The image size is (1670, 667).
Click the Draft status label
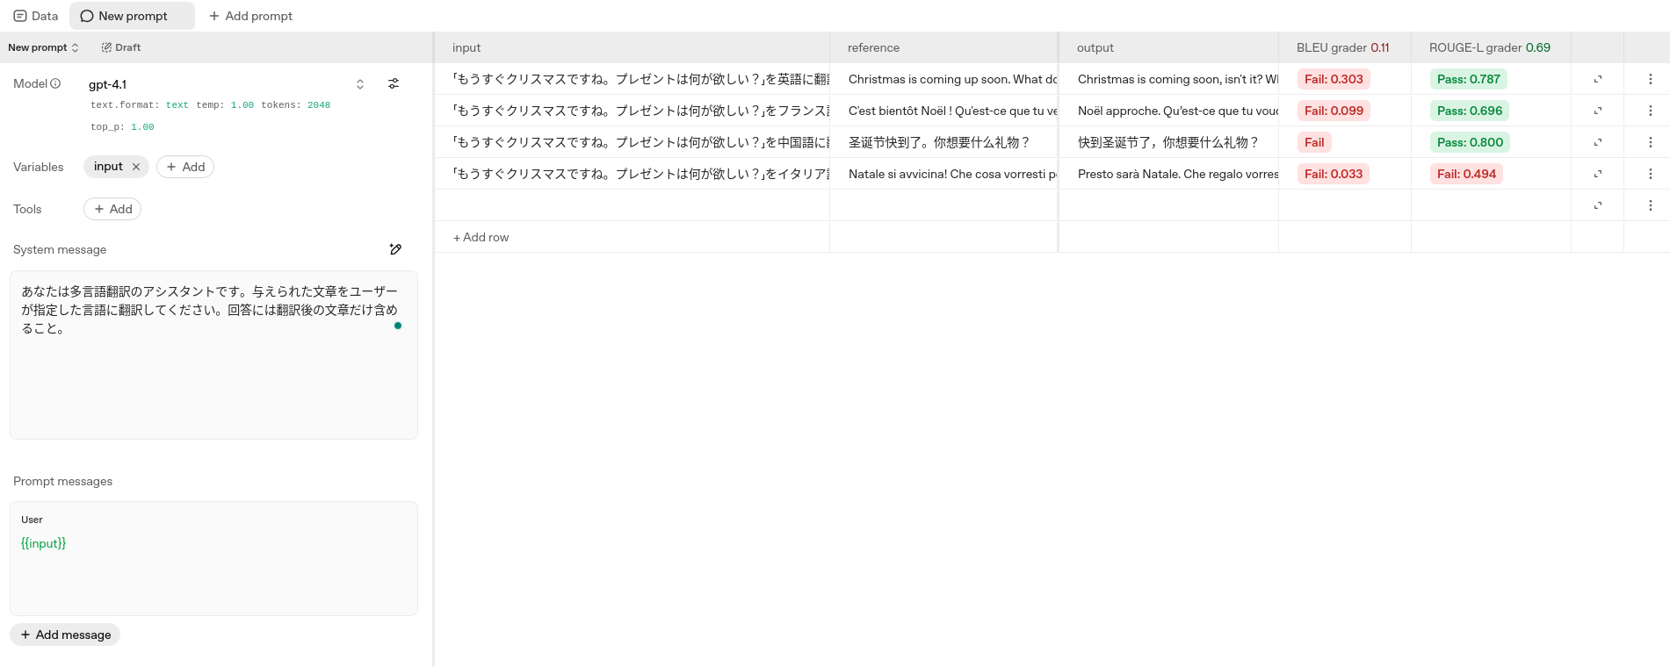click(x=121, y=47)
